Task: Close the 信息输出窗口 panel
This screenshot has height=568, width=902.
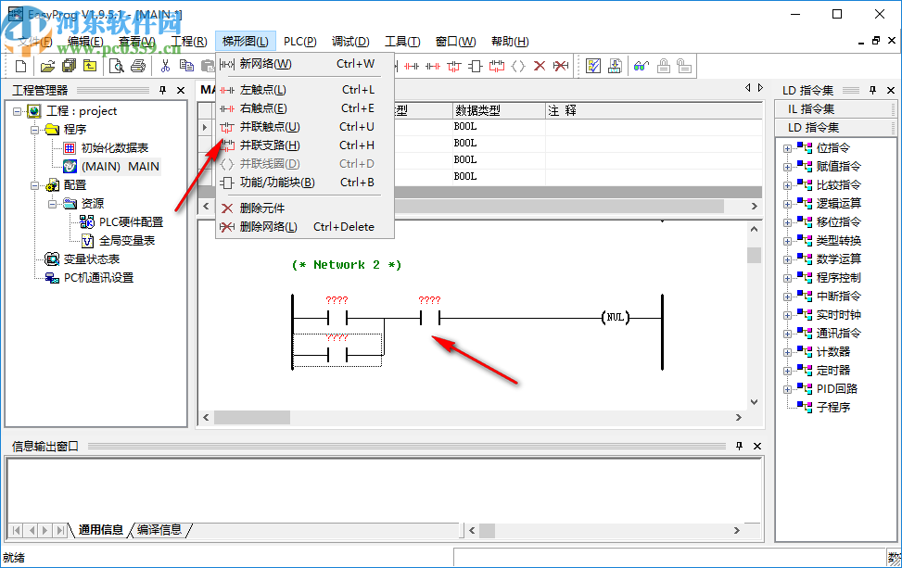Action: coord(757,446)
